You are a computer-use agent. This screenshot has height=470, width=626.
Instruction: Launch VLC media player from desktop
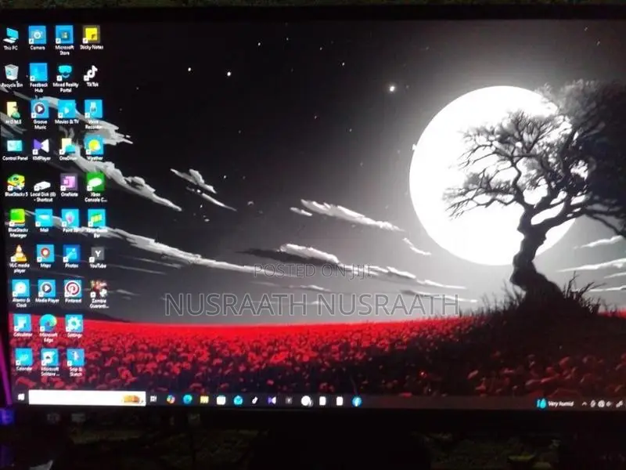(19, 259)
